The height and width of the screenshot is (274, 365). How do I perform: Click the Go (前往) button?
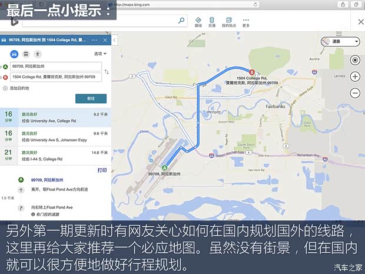tap(91, 98)
